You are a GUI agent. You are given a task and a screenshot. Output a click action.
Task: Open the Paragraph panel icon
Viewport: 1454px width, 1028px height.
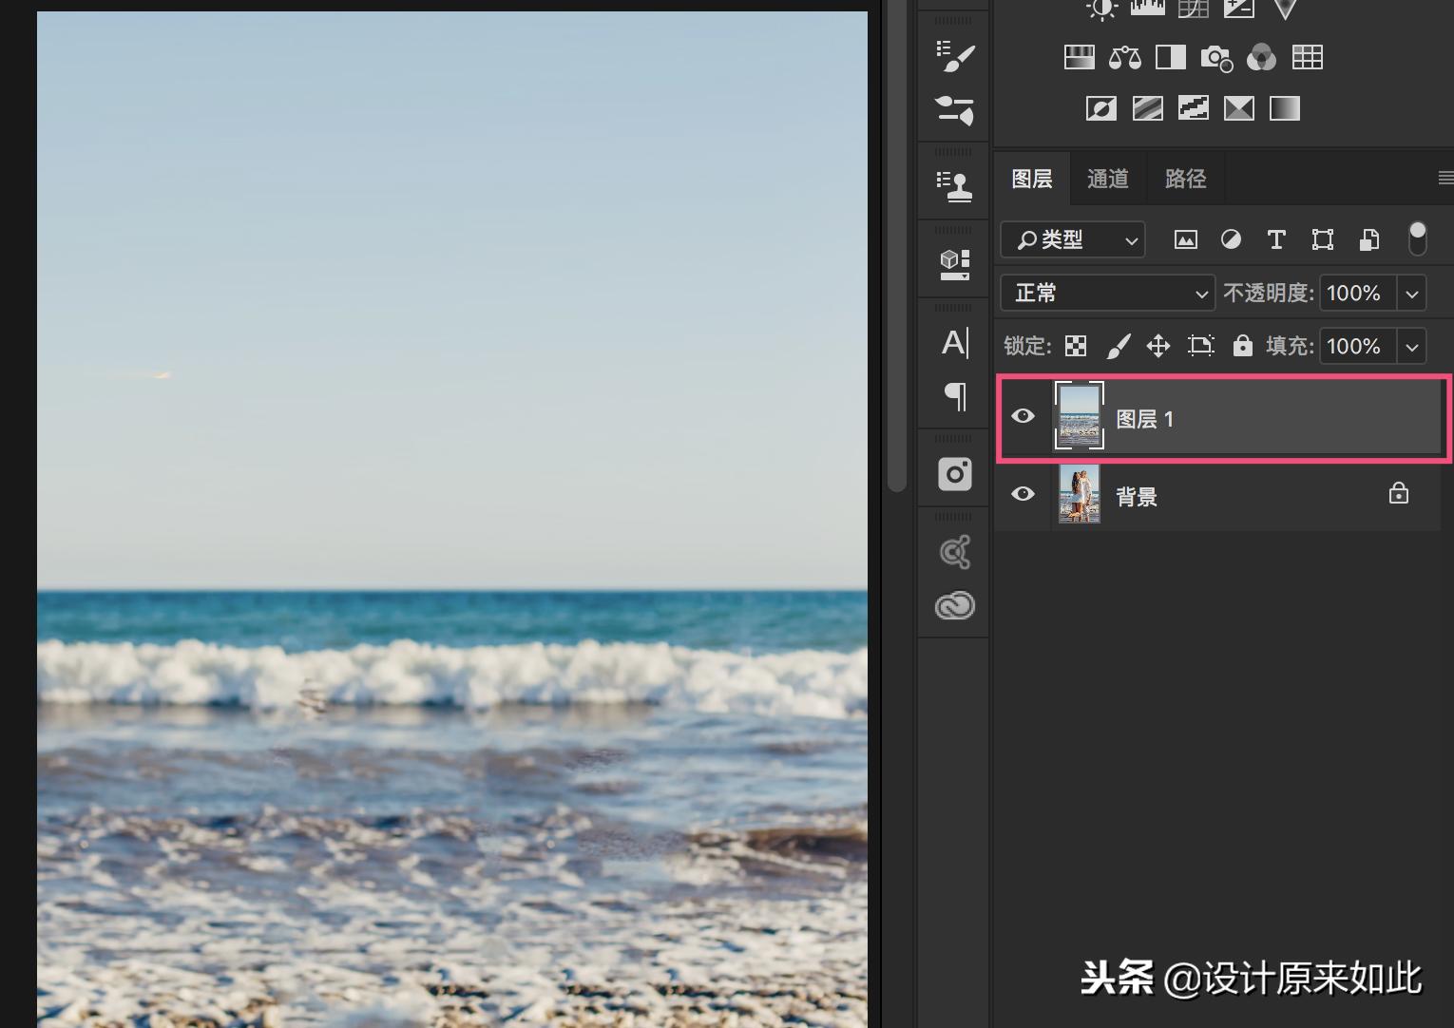coord(955,395)
